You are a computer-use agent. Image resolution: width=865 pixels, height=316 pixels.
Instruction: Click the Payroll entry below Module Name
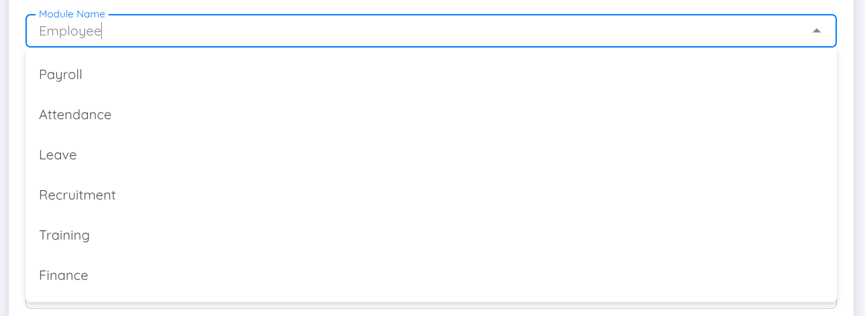[61, 74]
